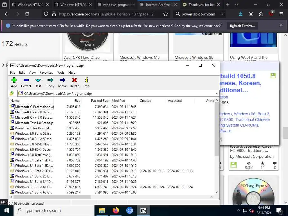The width and height of the screenshot is (288, 216).
Task: Open the File menu in 7-Zip
Action: pos(13,73)
